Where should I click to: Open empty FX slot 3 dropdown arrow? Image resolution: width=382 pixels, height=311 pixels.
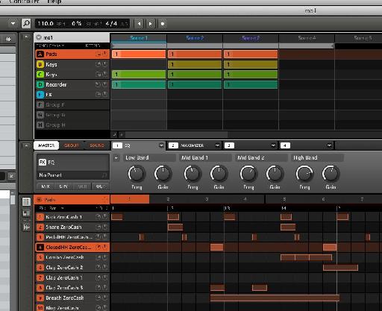(273, 145)
